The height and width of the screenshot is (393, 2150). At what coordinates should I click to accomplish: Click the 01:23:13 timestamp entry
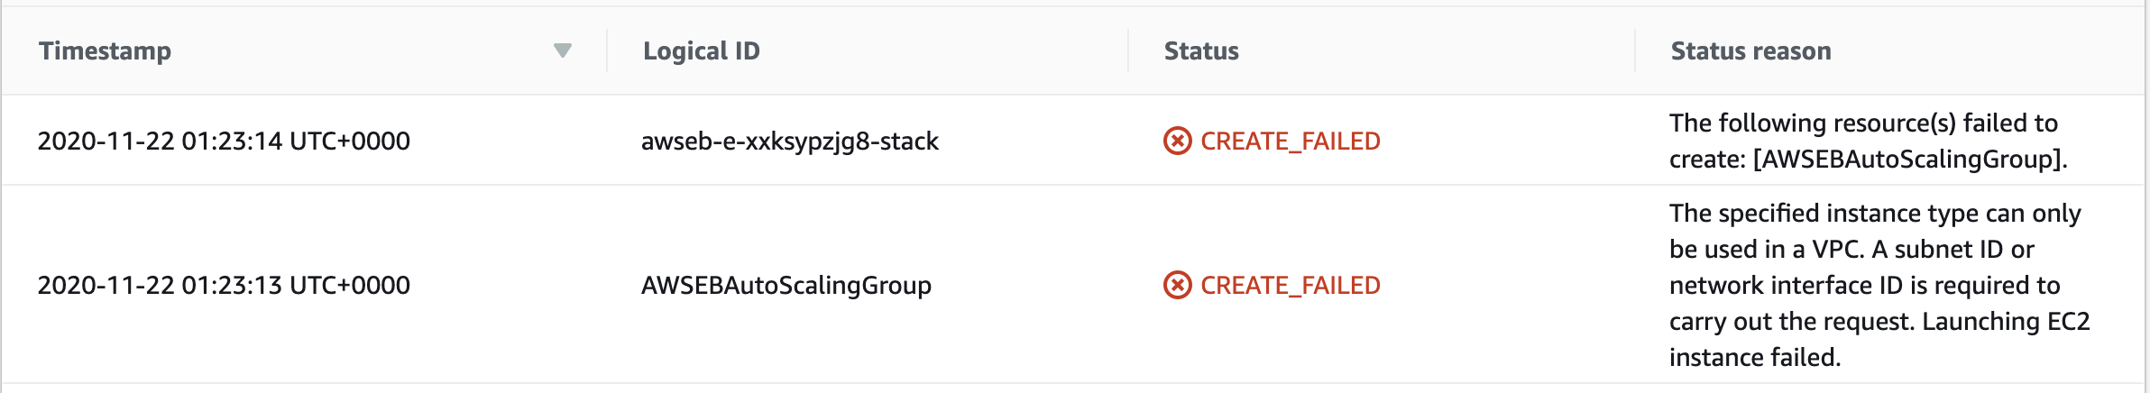[x=224, y=285]
